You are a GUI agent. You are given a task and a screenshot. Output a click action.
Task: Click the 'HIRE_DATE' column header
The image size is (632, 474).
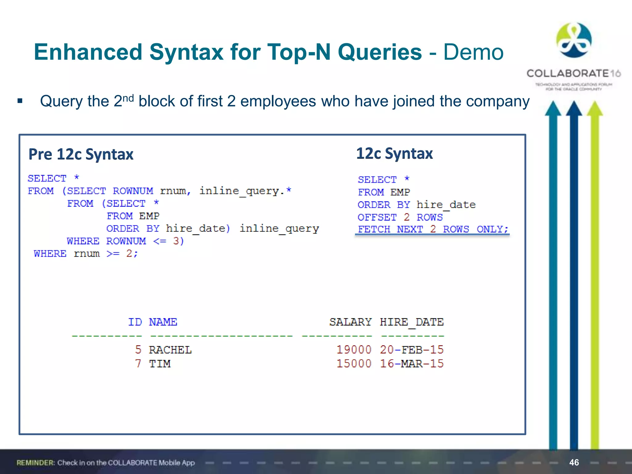tap(412, 322)
